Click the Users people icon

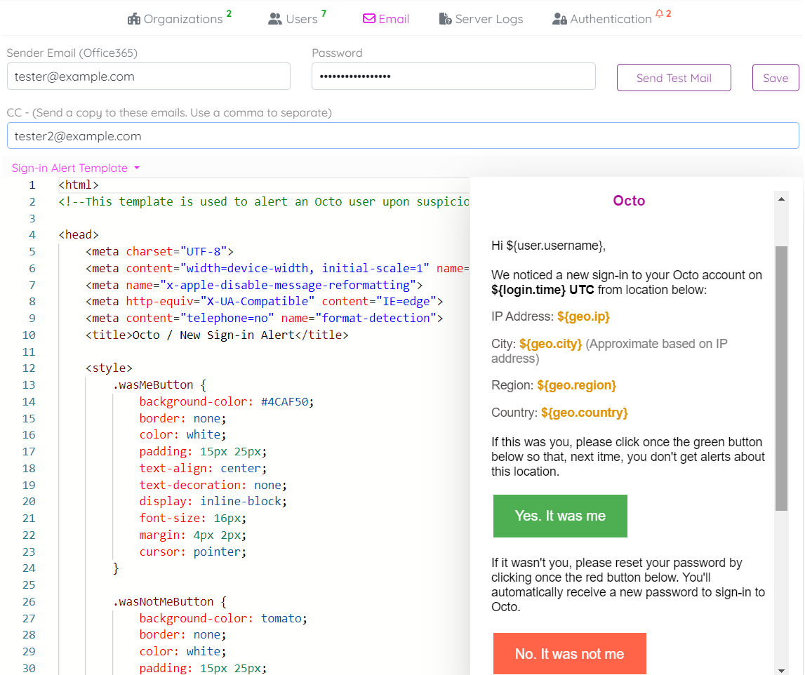click(x=275, y=19)
